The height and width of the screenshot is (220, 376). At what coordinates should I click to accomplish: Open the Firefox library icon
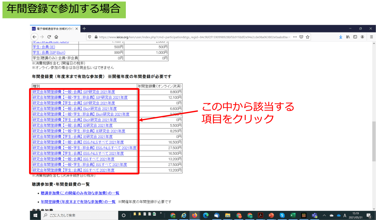pyautogui.click(x=348, y=37)
